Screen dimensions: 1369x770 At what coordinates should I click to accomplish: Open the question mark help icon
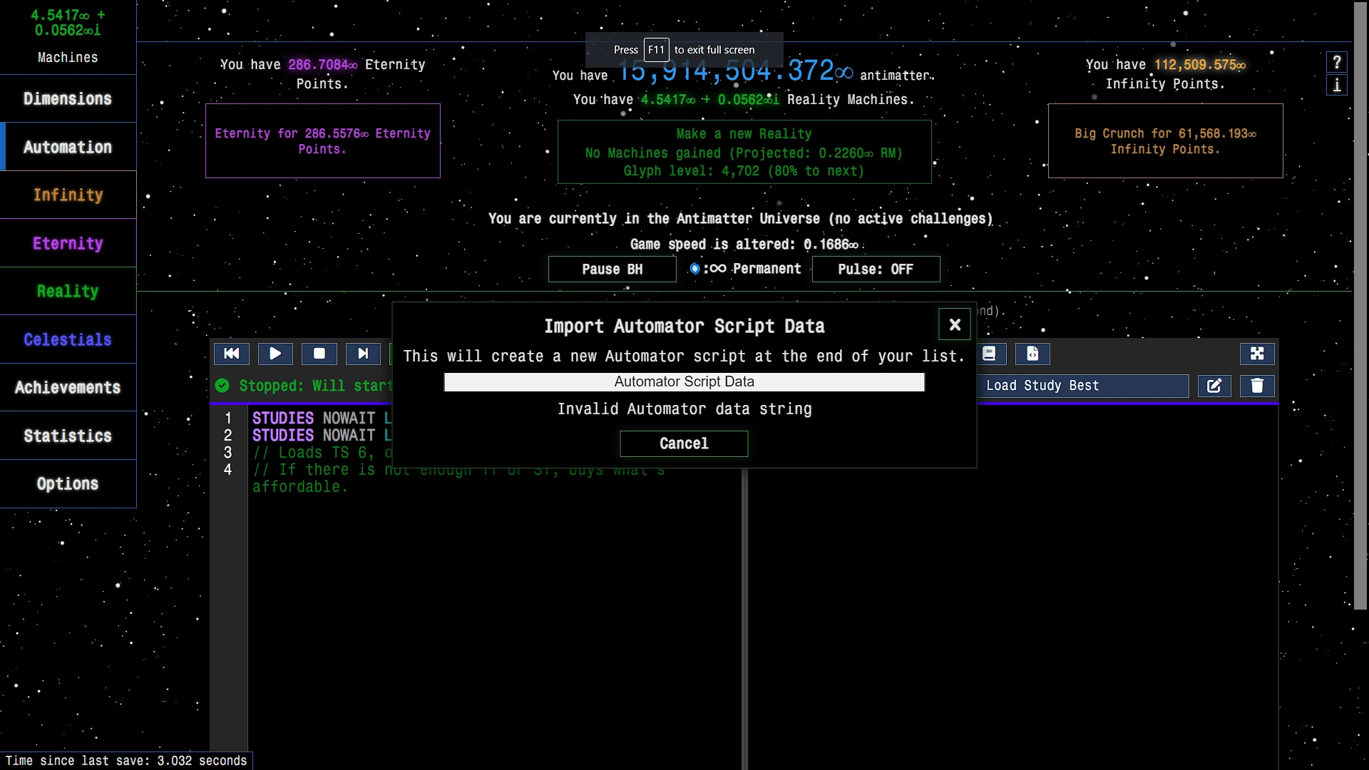pyautogui.click(x=1337, y=63)
